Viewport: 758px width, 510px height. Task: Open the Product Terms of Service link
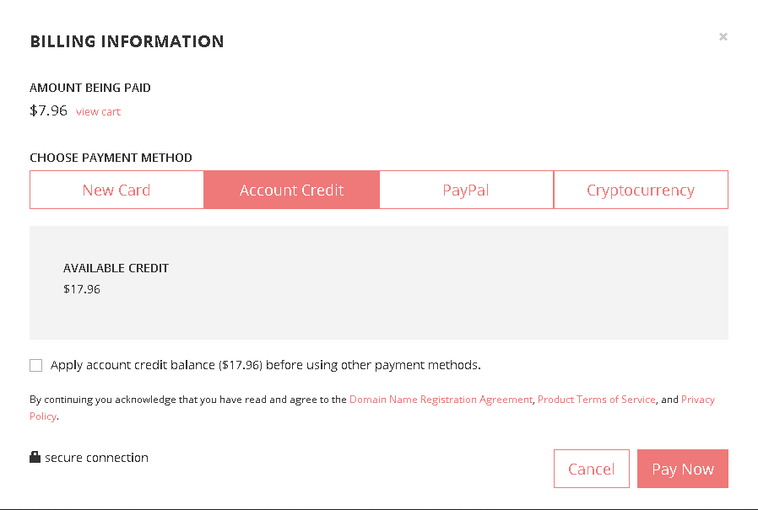coord(597,400)
